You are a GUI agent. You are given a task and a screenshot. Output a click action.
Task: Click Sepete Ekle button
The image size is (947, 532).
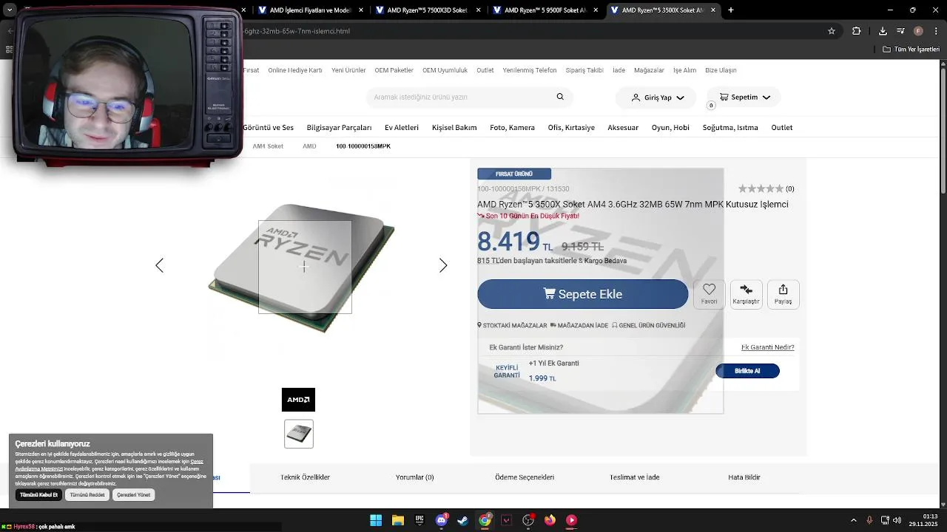[583, 294]
